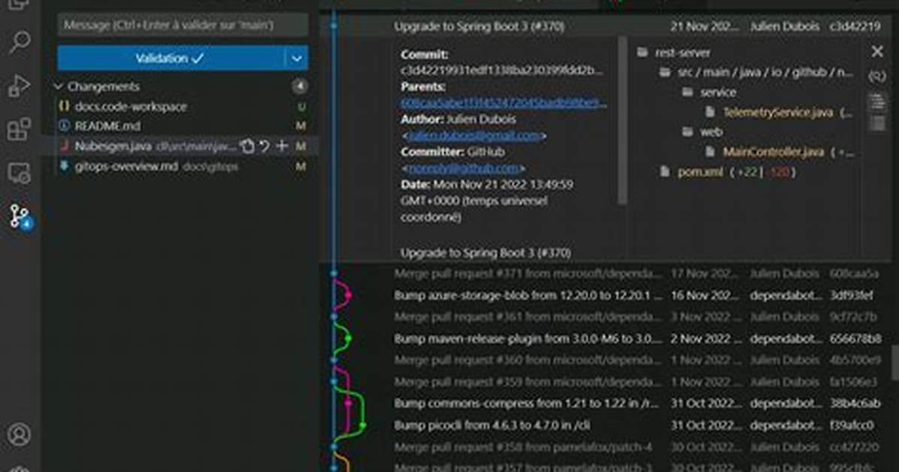
Task: Collapse the Changements section
Action: click(58, 86)
